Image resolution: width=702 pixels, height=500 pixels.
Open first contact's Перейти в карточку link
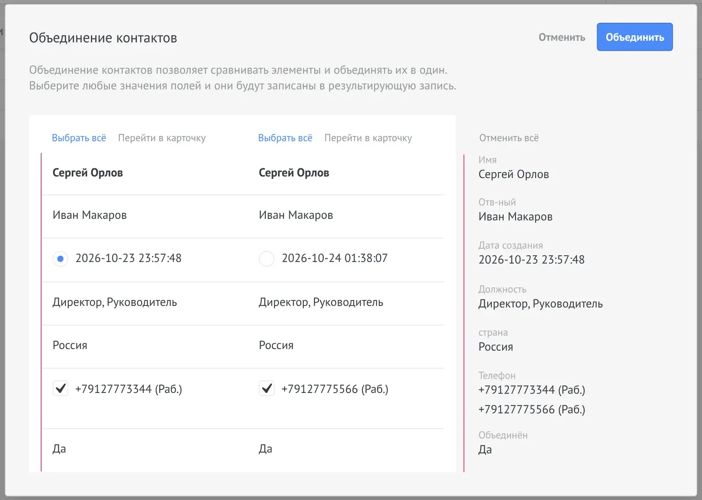pyautogui.click(x=162, y=138)
